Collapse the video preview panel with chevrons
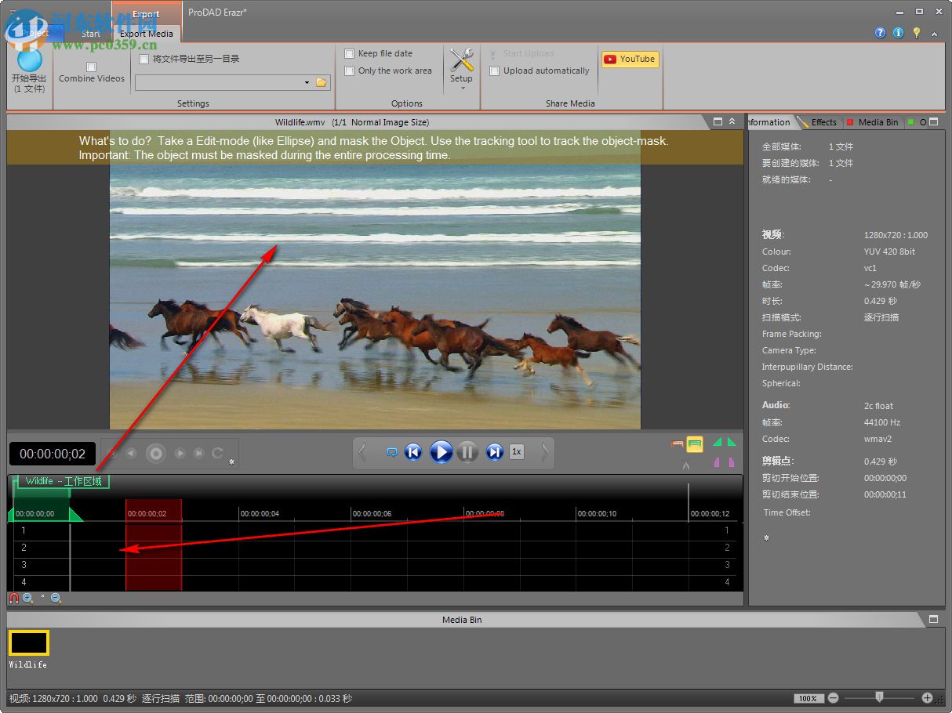This screenshot has height=713, width=952. pyautogui.click(x=732, y=122)
